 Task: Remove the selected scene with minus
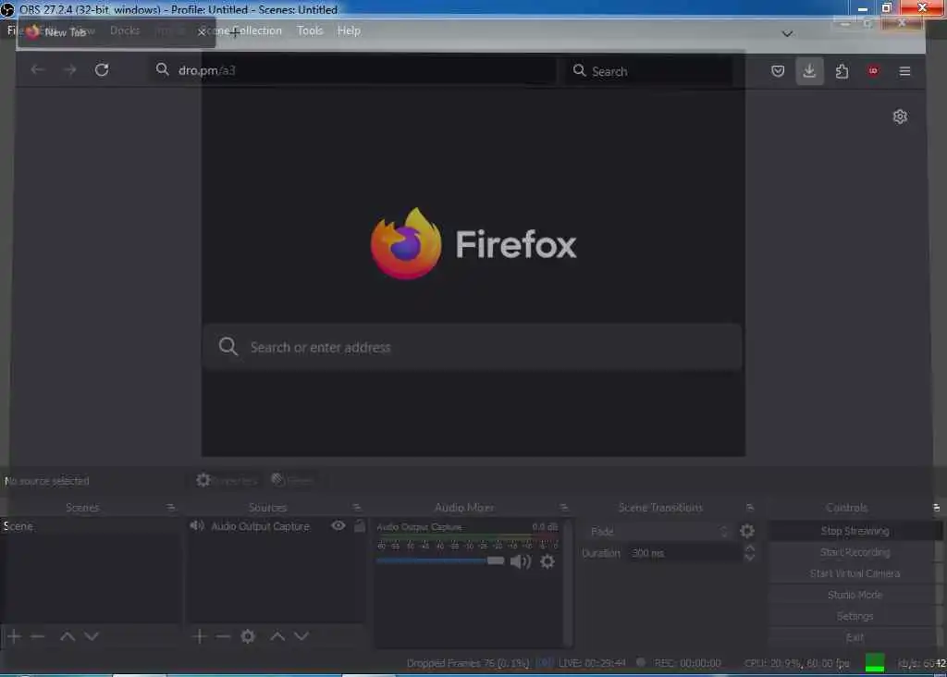point(37,636)
